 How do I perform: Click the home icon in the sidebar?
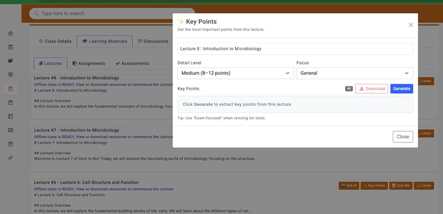point(11,33)
